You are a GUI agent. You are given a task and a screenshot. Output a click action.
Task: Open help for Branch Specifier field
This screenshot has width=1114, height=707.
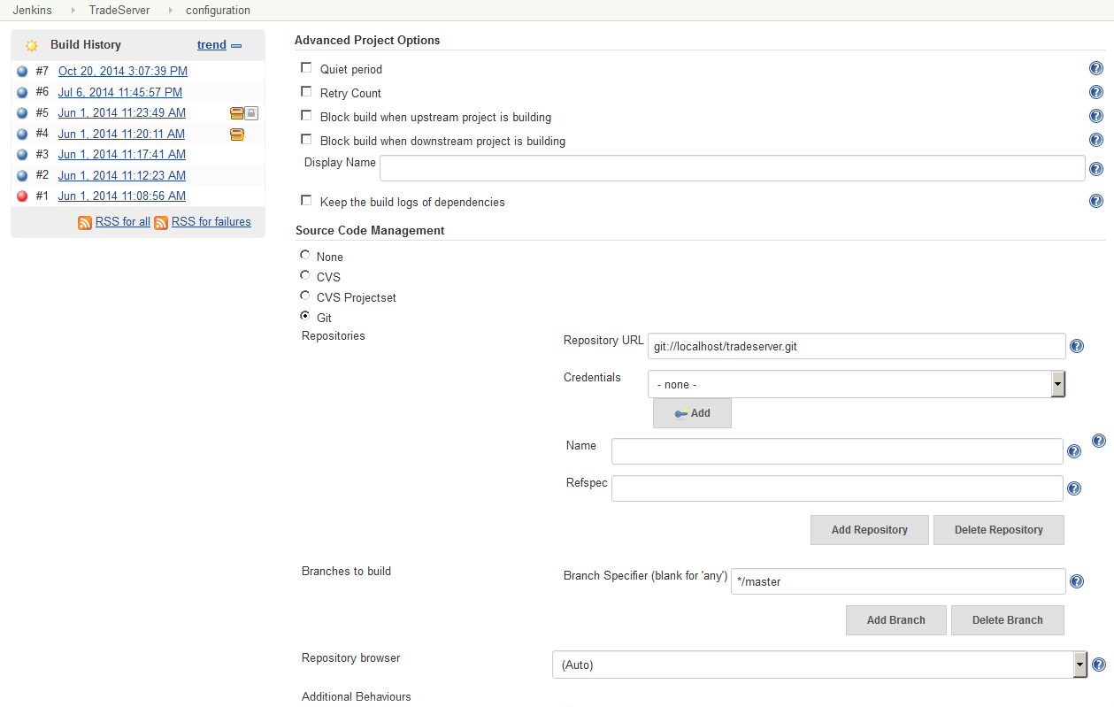(x=1077, y=581)
